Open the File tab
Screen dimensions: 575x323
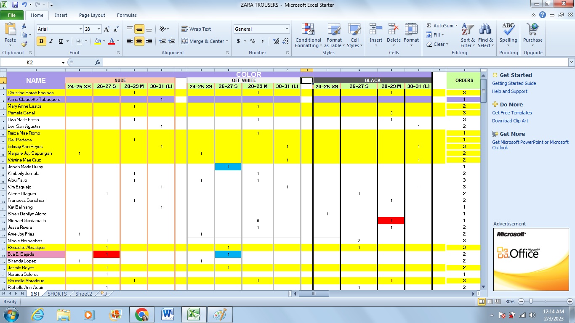(12, 15)
